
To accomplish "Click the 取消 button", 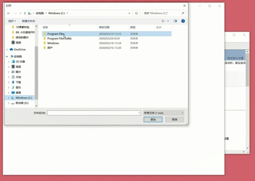I will click(175, 119).
